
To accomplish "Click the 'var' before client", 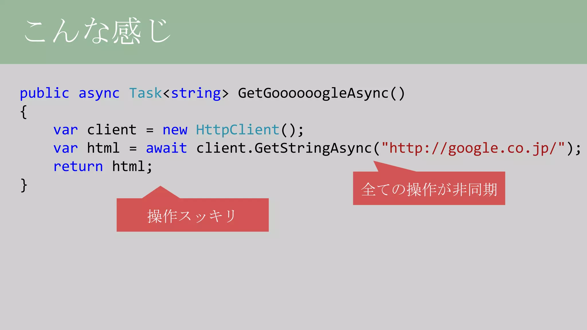I will click(x=66, y=131).
